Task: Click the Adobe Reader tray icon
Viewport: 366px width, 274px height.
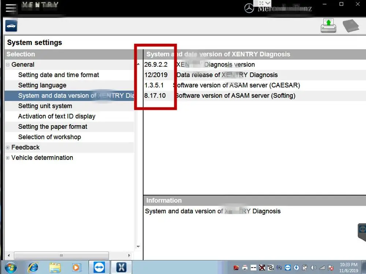Action: click(236, 268)
